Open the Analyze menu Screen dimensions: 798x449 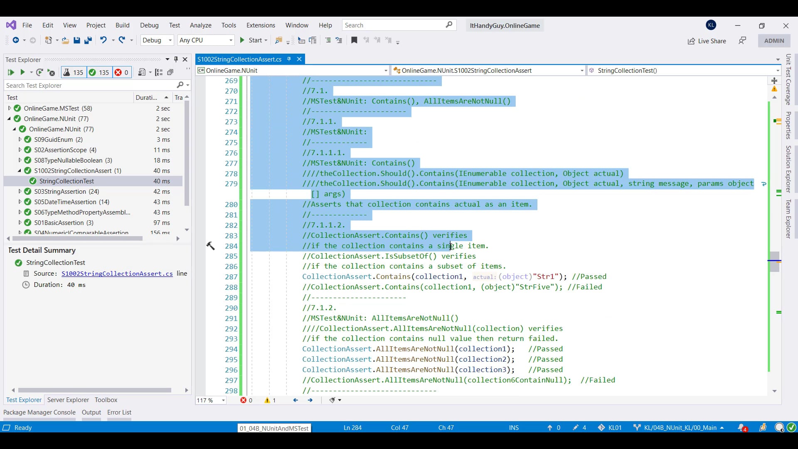[x=200, y=25]
